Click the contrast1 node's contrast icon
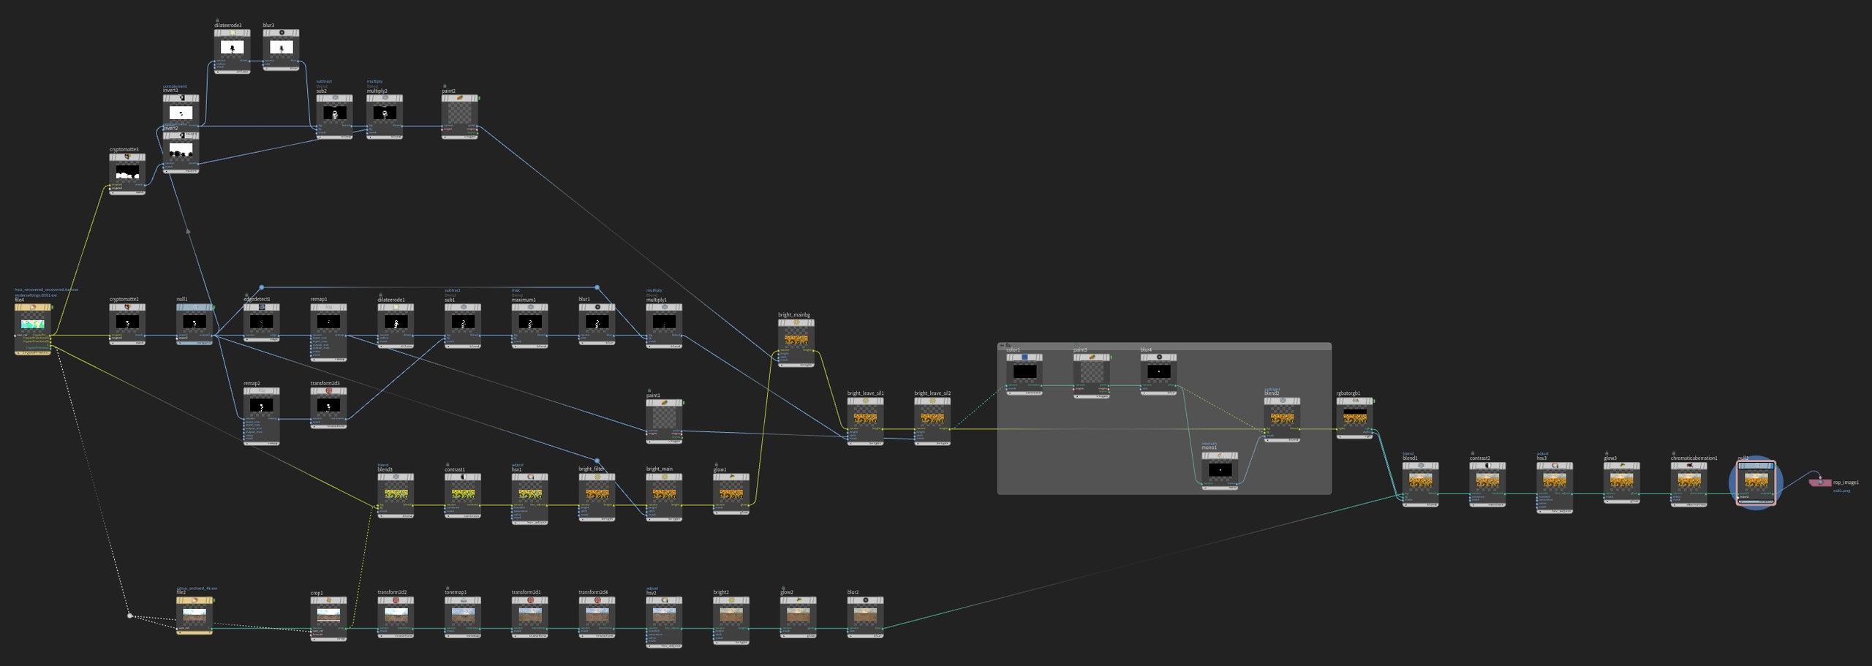 [x=463, y=477]
